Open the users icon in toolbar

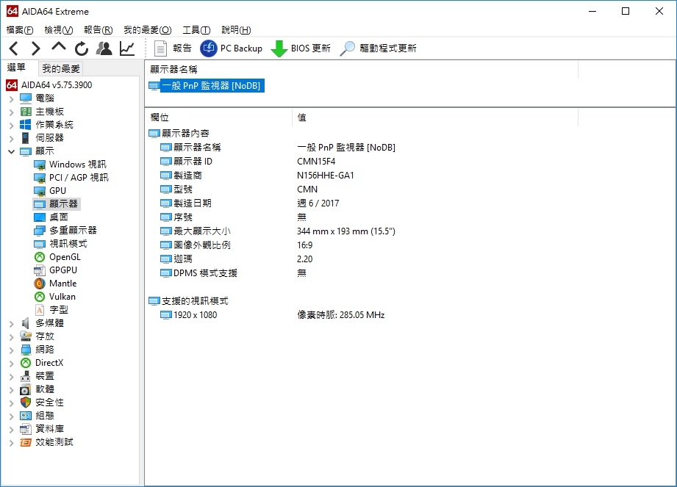click(x=104, y=48)
